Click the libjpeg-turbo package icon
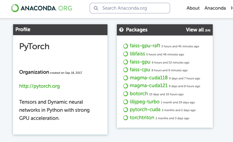233x142 pixels. tap(125, 102)
